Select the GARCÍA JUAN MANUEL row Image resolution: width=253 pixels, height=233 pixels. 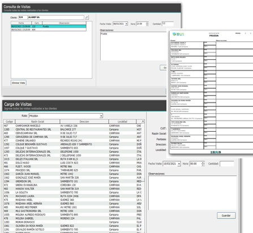[x=72, y=174]
